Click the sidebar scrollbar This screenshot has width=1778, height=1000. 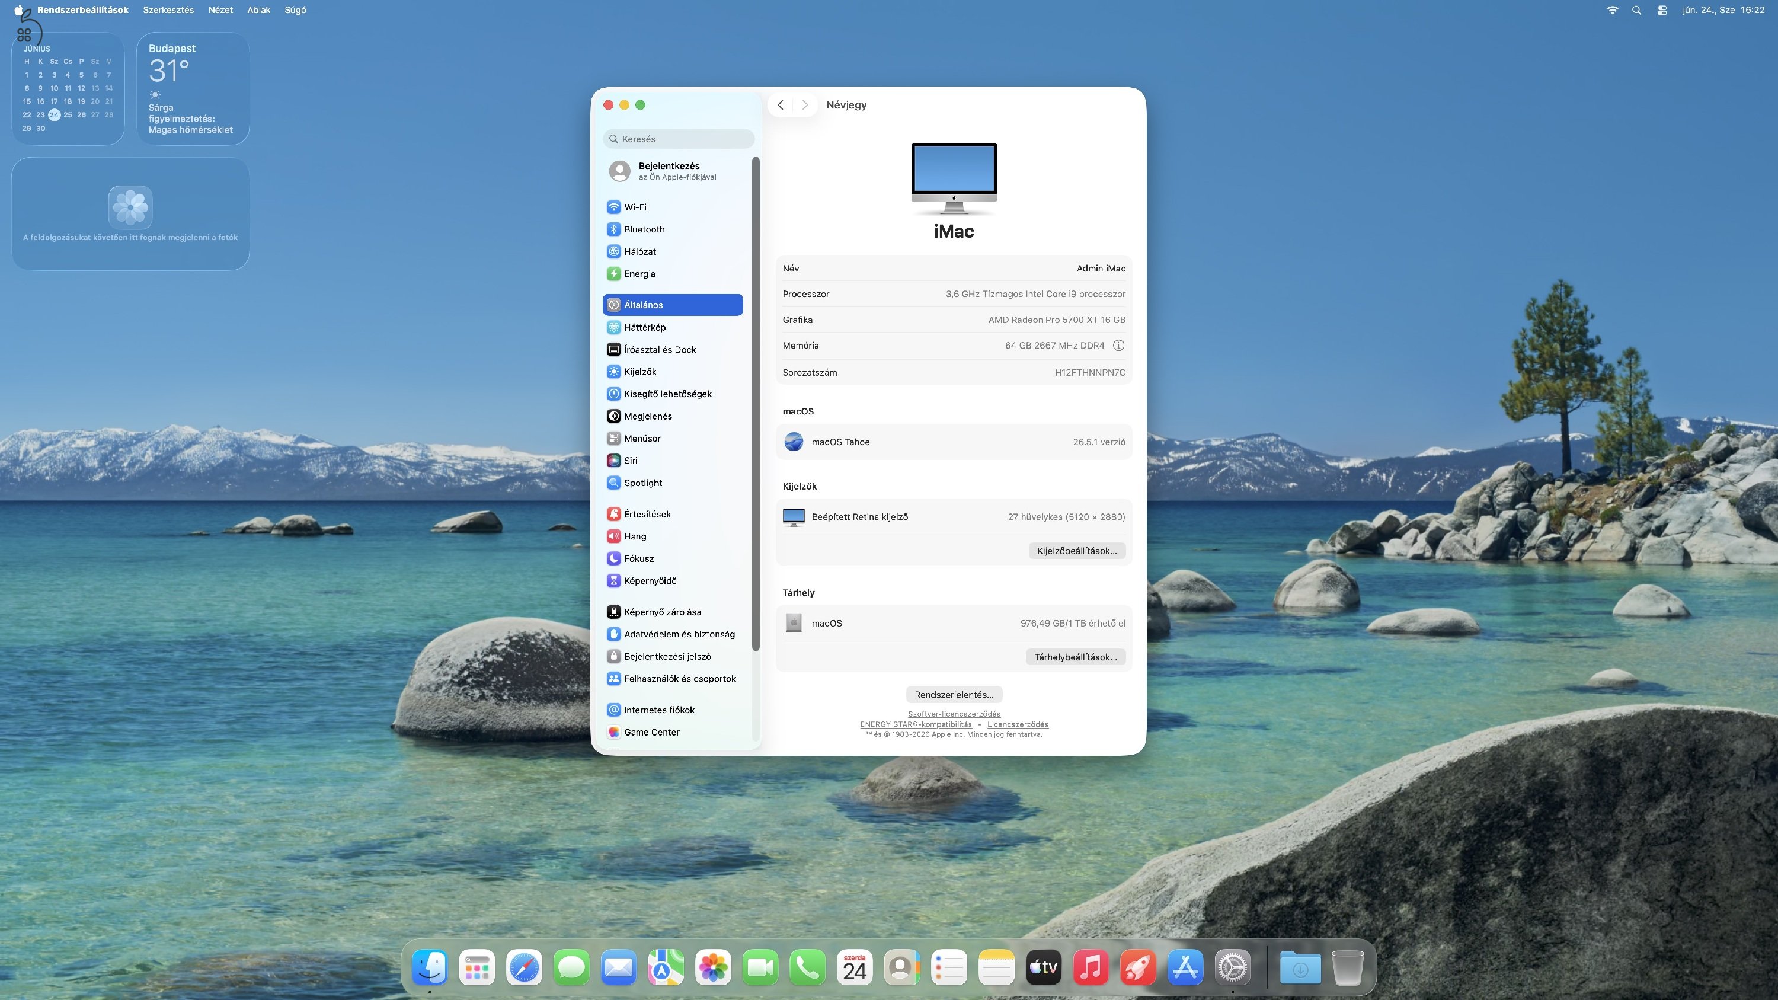click(x=756, y=404)
